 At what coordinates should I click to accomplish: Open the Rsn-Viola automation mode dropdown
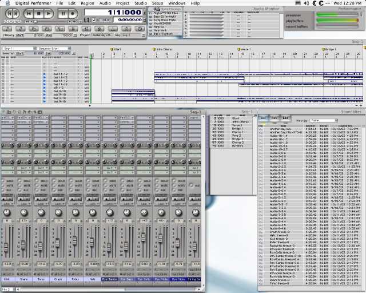(161, 204)
